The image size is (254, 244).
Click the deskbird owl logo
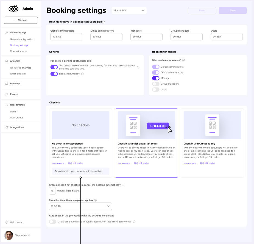point(13,9)
